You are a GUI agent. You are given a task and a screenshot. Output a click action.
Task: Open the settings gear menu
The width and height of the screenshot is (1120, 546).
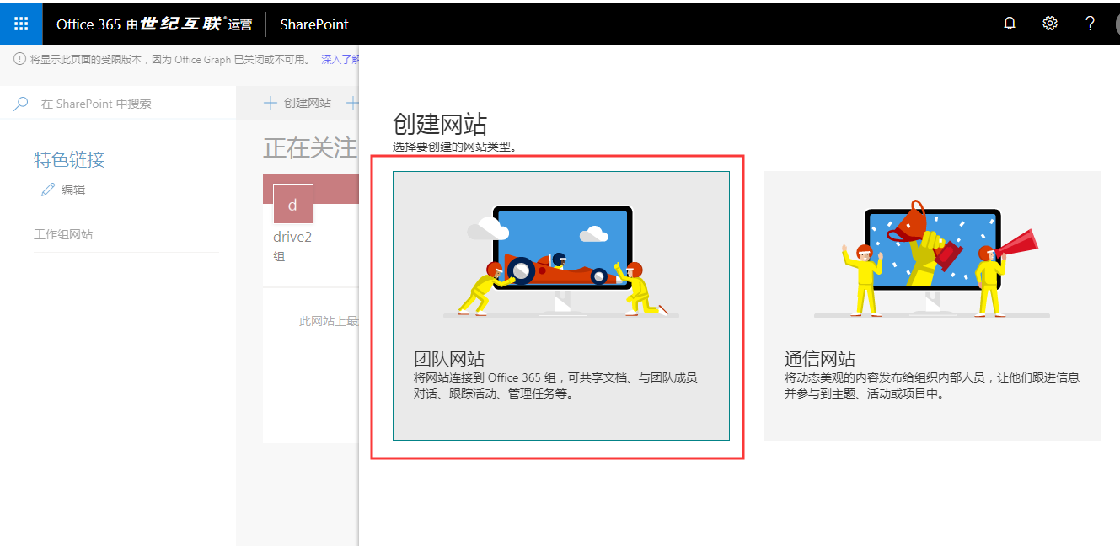click(x=1050, y=24)
